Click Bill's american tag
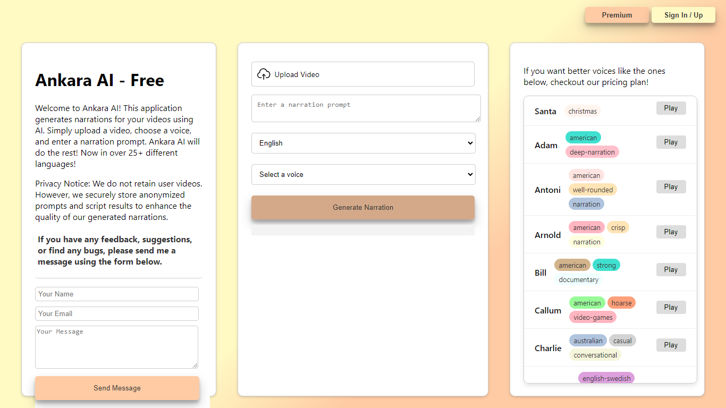Image resolution: width=726 pixels, height=408 pixels. click(572, 265)
